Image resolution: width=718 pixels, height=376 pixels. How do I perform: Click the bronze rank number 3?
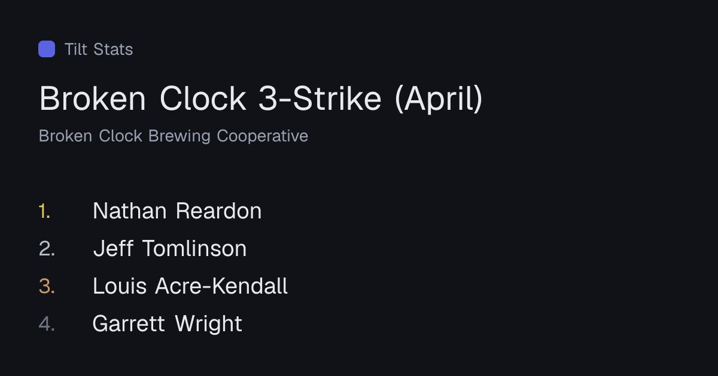pyautogui.click(x=47, y=286)
